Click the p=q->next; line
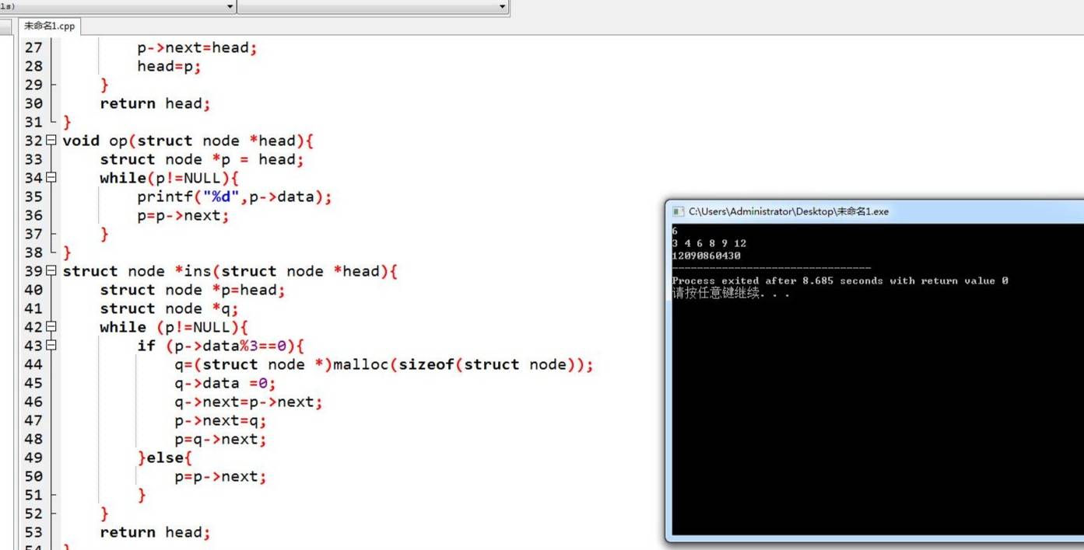 click(220, 439)
